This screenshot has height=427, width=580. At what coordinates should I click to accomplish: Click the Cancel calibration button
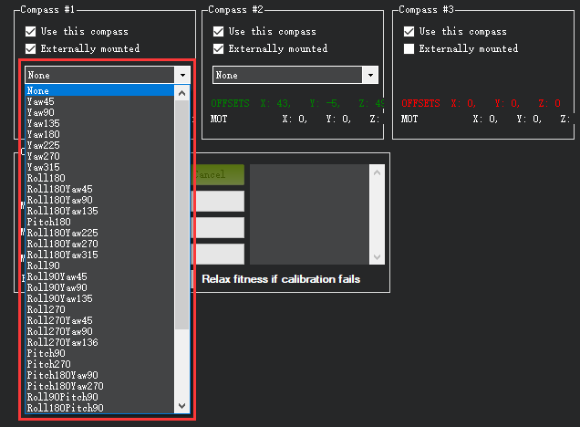click(x=217, y=174)
